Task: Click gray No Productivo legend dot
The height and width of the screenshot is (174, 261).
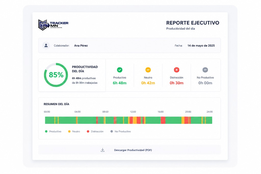Action: (112, 131)
